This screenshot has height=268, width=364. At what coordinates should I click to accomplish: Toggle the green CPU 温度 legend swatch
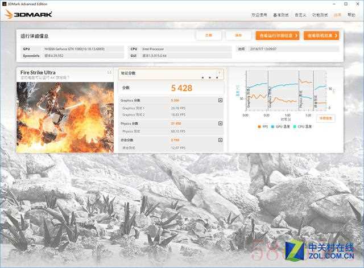pos(295,126)
